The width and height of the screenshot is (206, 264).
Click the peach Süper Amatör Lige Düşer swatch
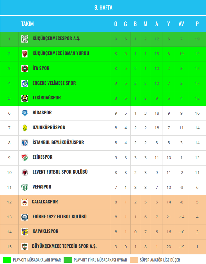[x=134, y=260]
